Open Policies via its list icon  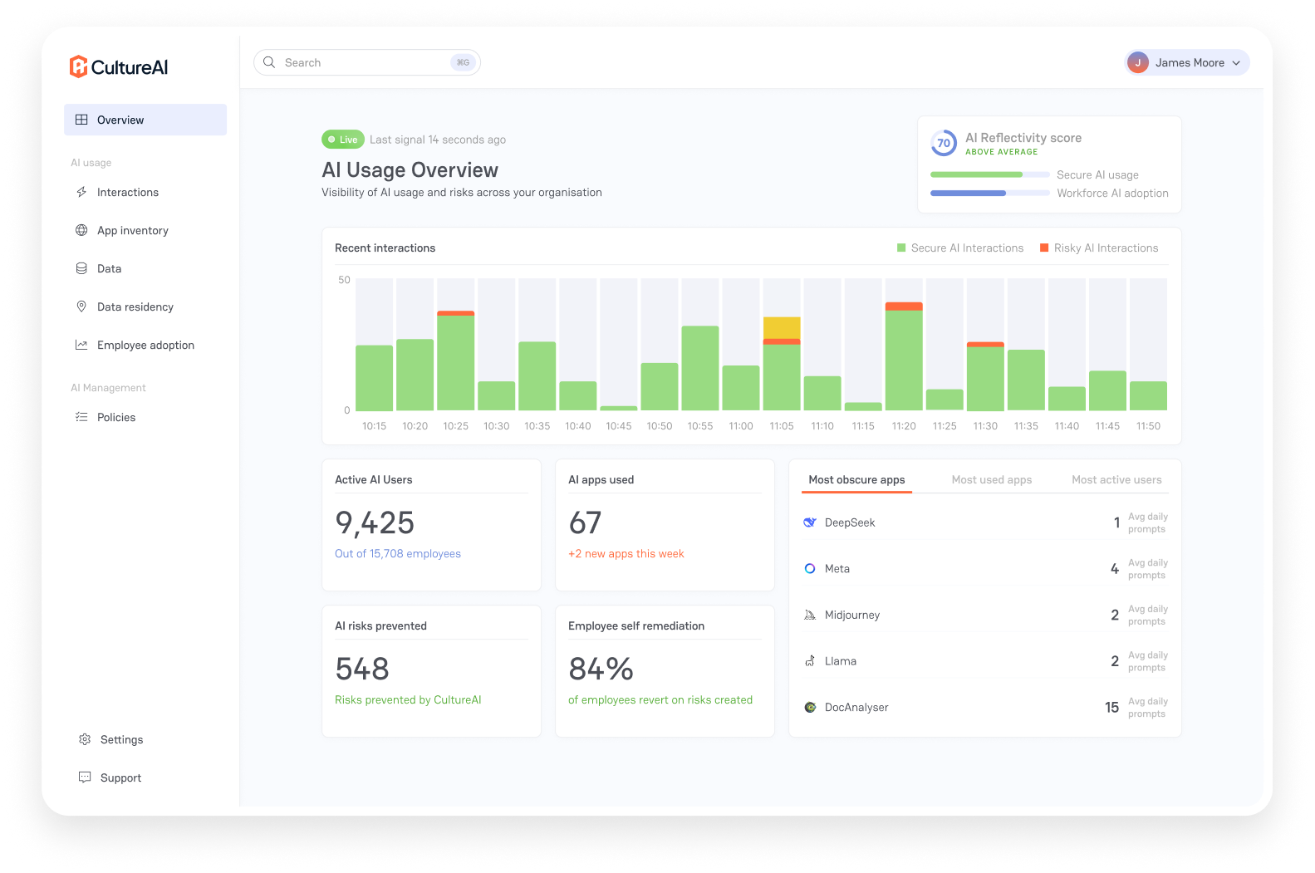[81, 417]
